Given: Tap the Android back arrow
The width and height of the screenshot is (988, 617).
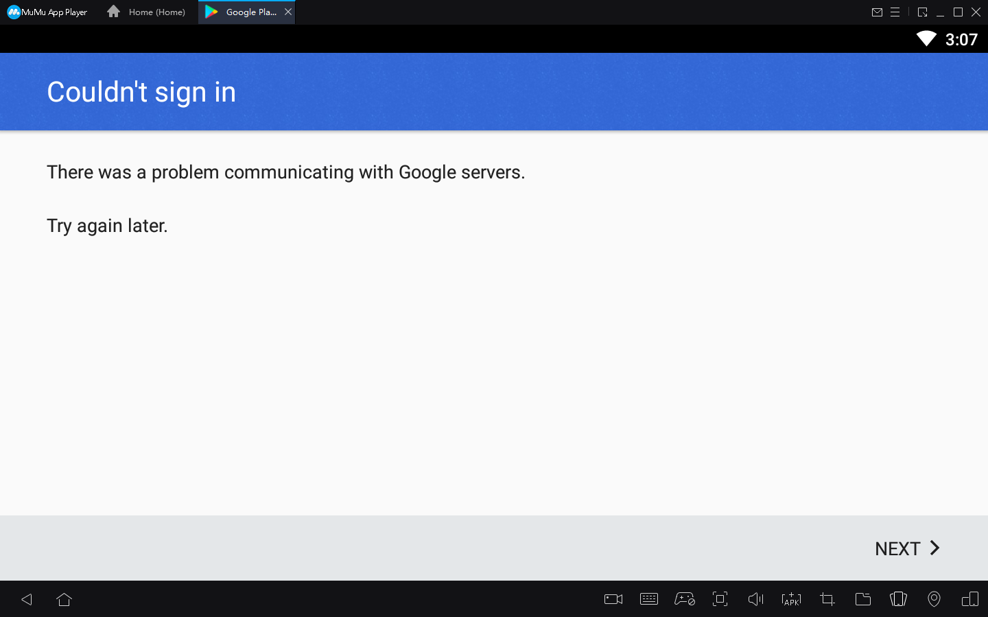Looking at the screenshot, I should 27,599.
